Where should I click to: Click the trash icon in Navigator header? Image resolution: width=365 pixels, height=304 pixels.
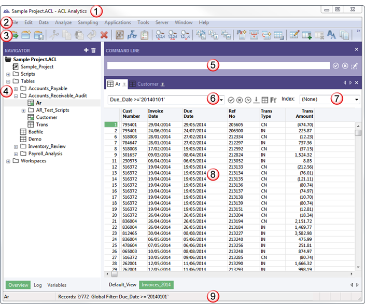pyautogui.click(x=94, y=50)
